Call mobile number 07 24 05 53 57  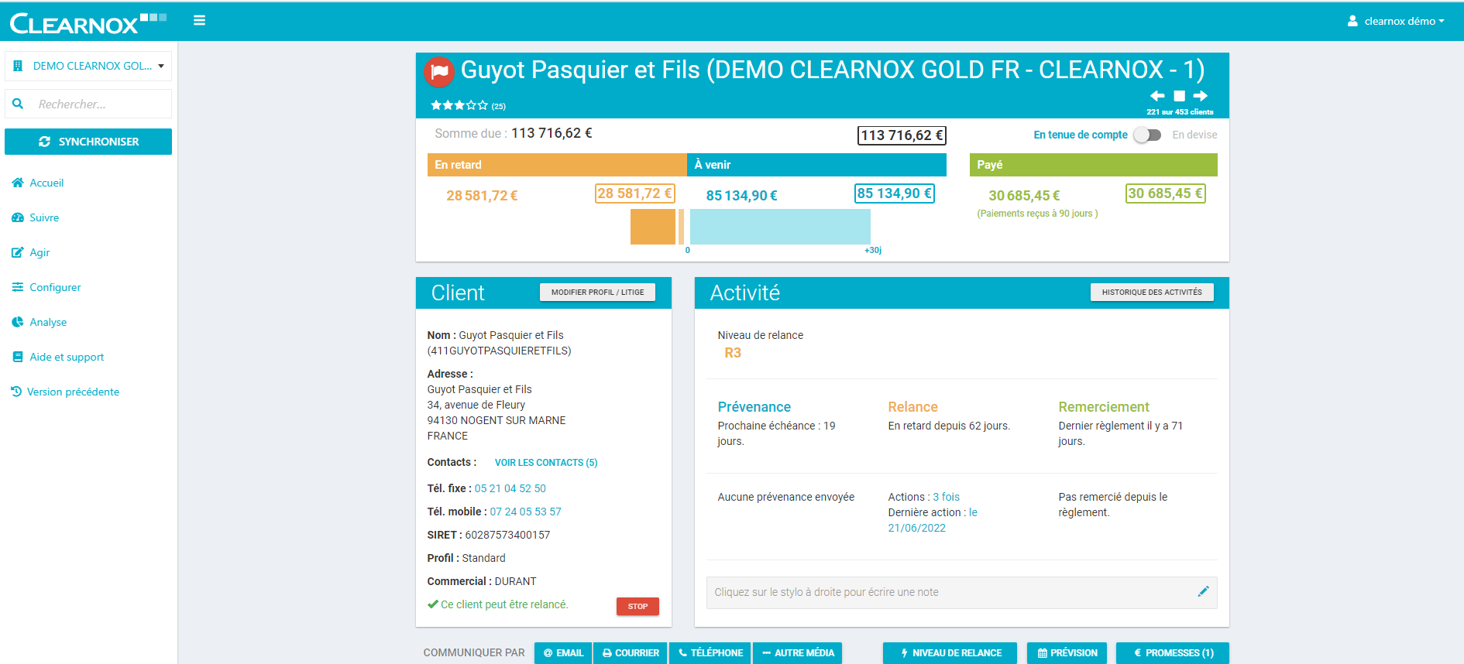[x=525, y=512]
